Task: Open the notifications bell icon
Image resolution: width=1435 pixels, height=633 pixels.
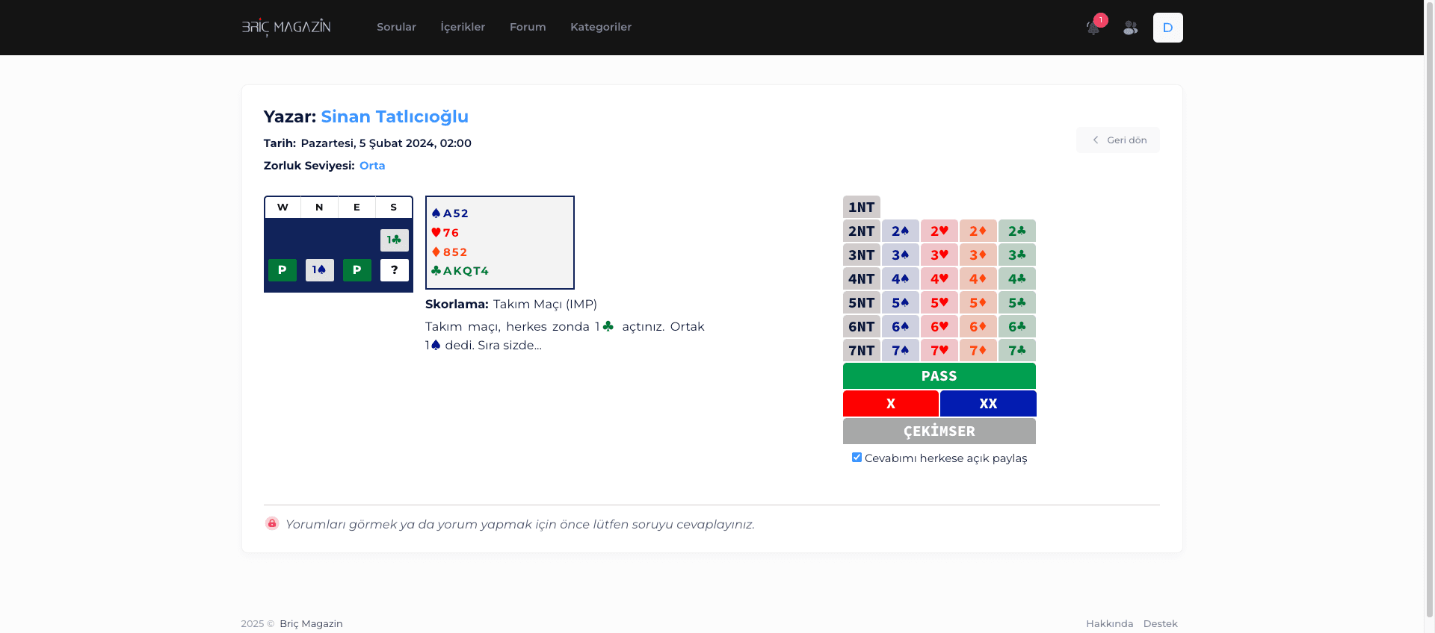Action: pyautogui.click(x=1093, y=28)
